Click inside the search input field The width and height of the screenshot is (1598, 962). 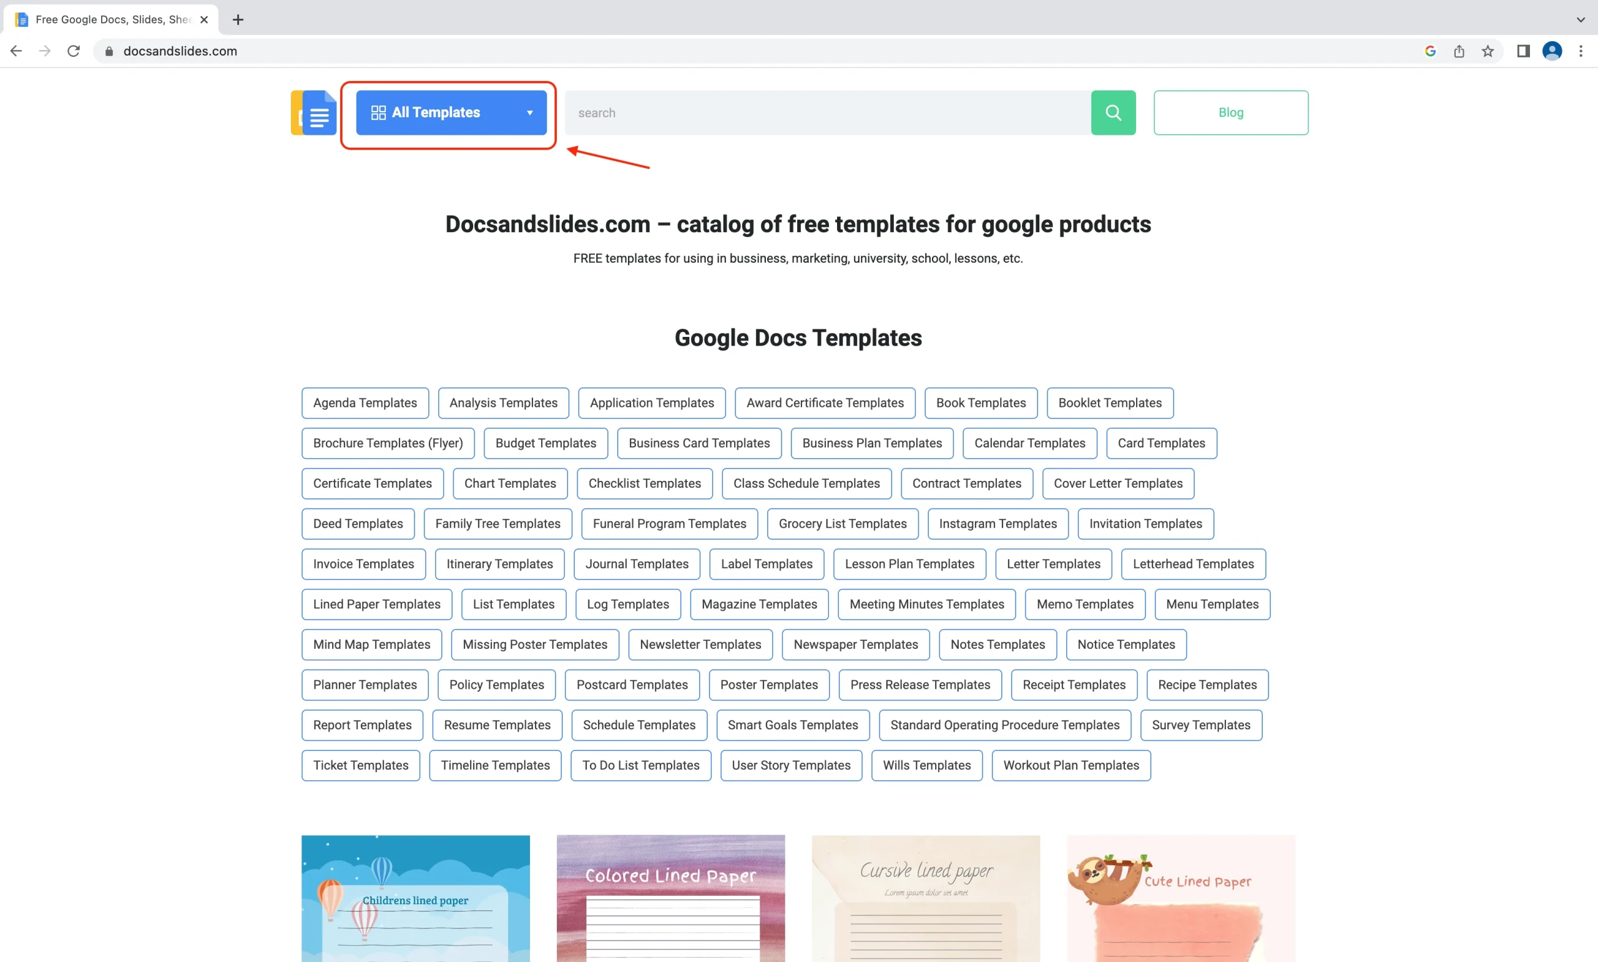click(x=778, y=112)
